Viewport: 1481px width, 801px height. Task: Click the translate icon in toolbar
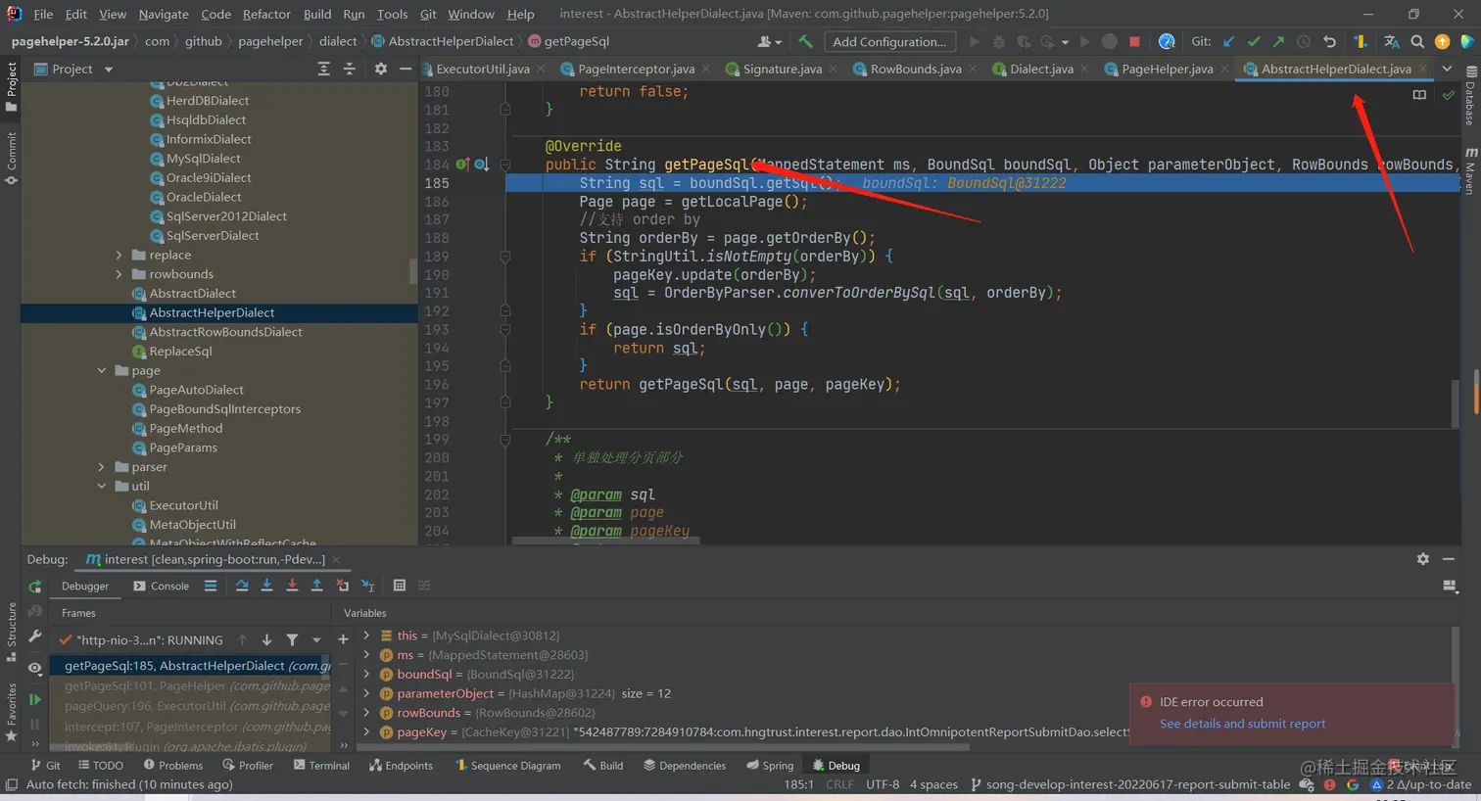click(x=1392, y=41)
